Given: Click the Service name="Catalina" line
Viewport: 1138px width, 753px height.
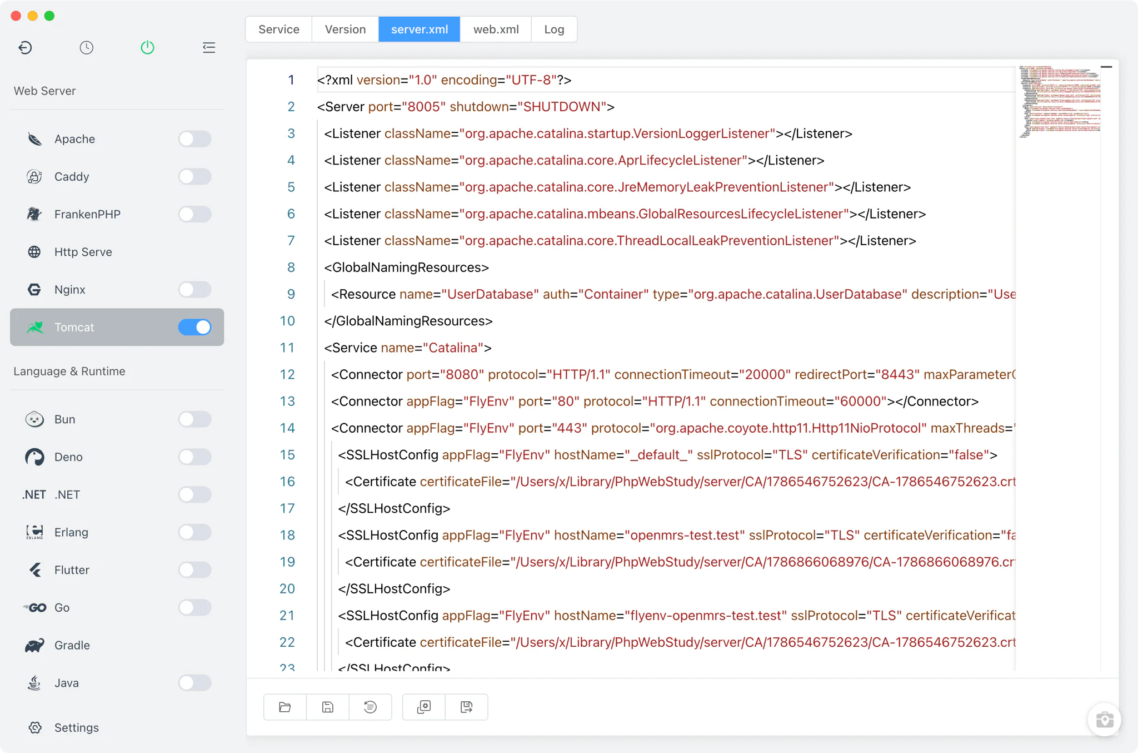Looking at the screenshot, I should click(x=408, y=348).
